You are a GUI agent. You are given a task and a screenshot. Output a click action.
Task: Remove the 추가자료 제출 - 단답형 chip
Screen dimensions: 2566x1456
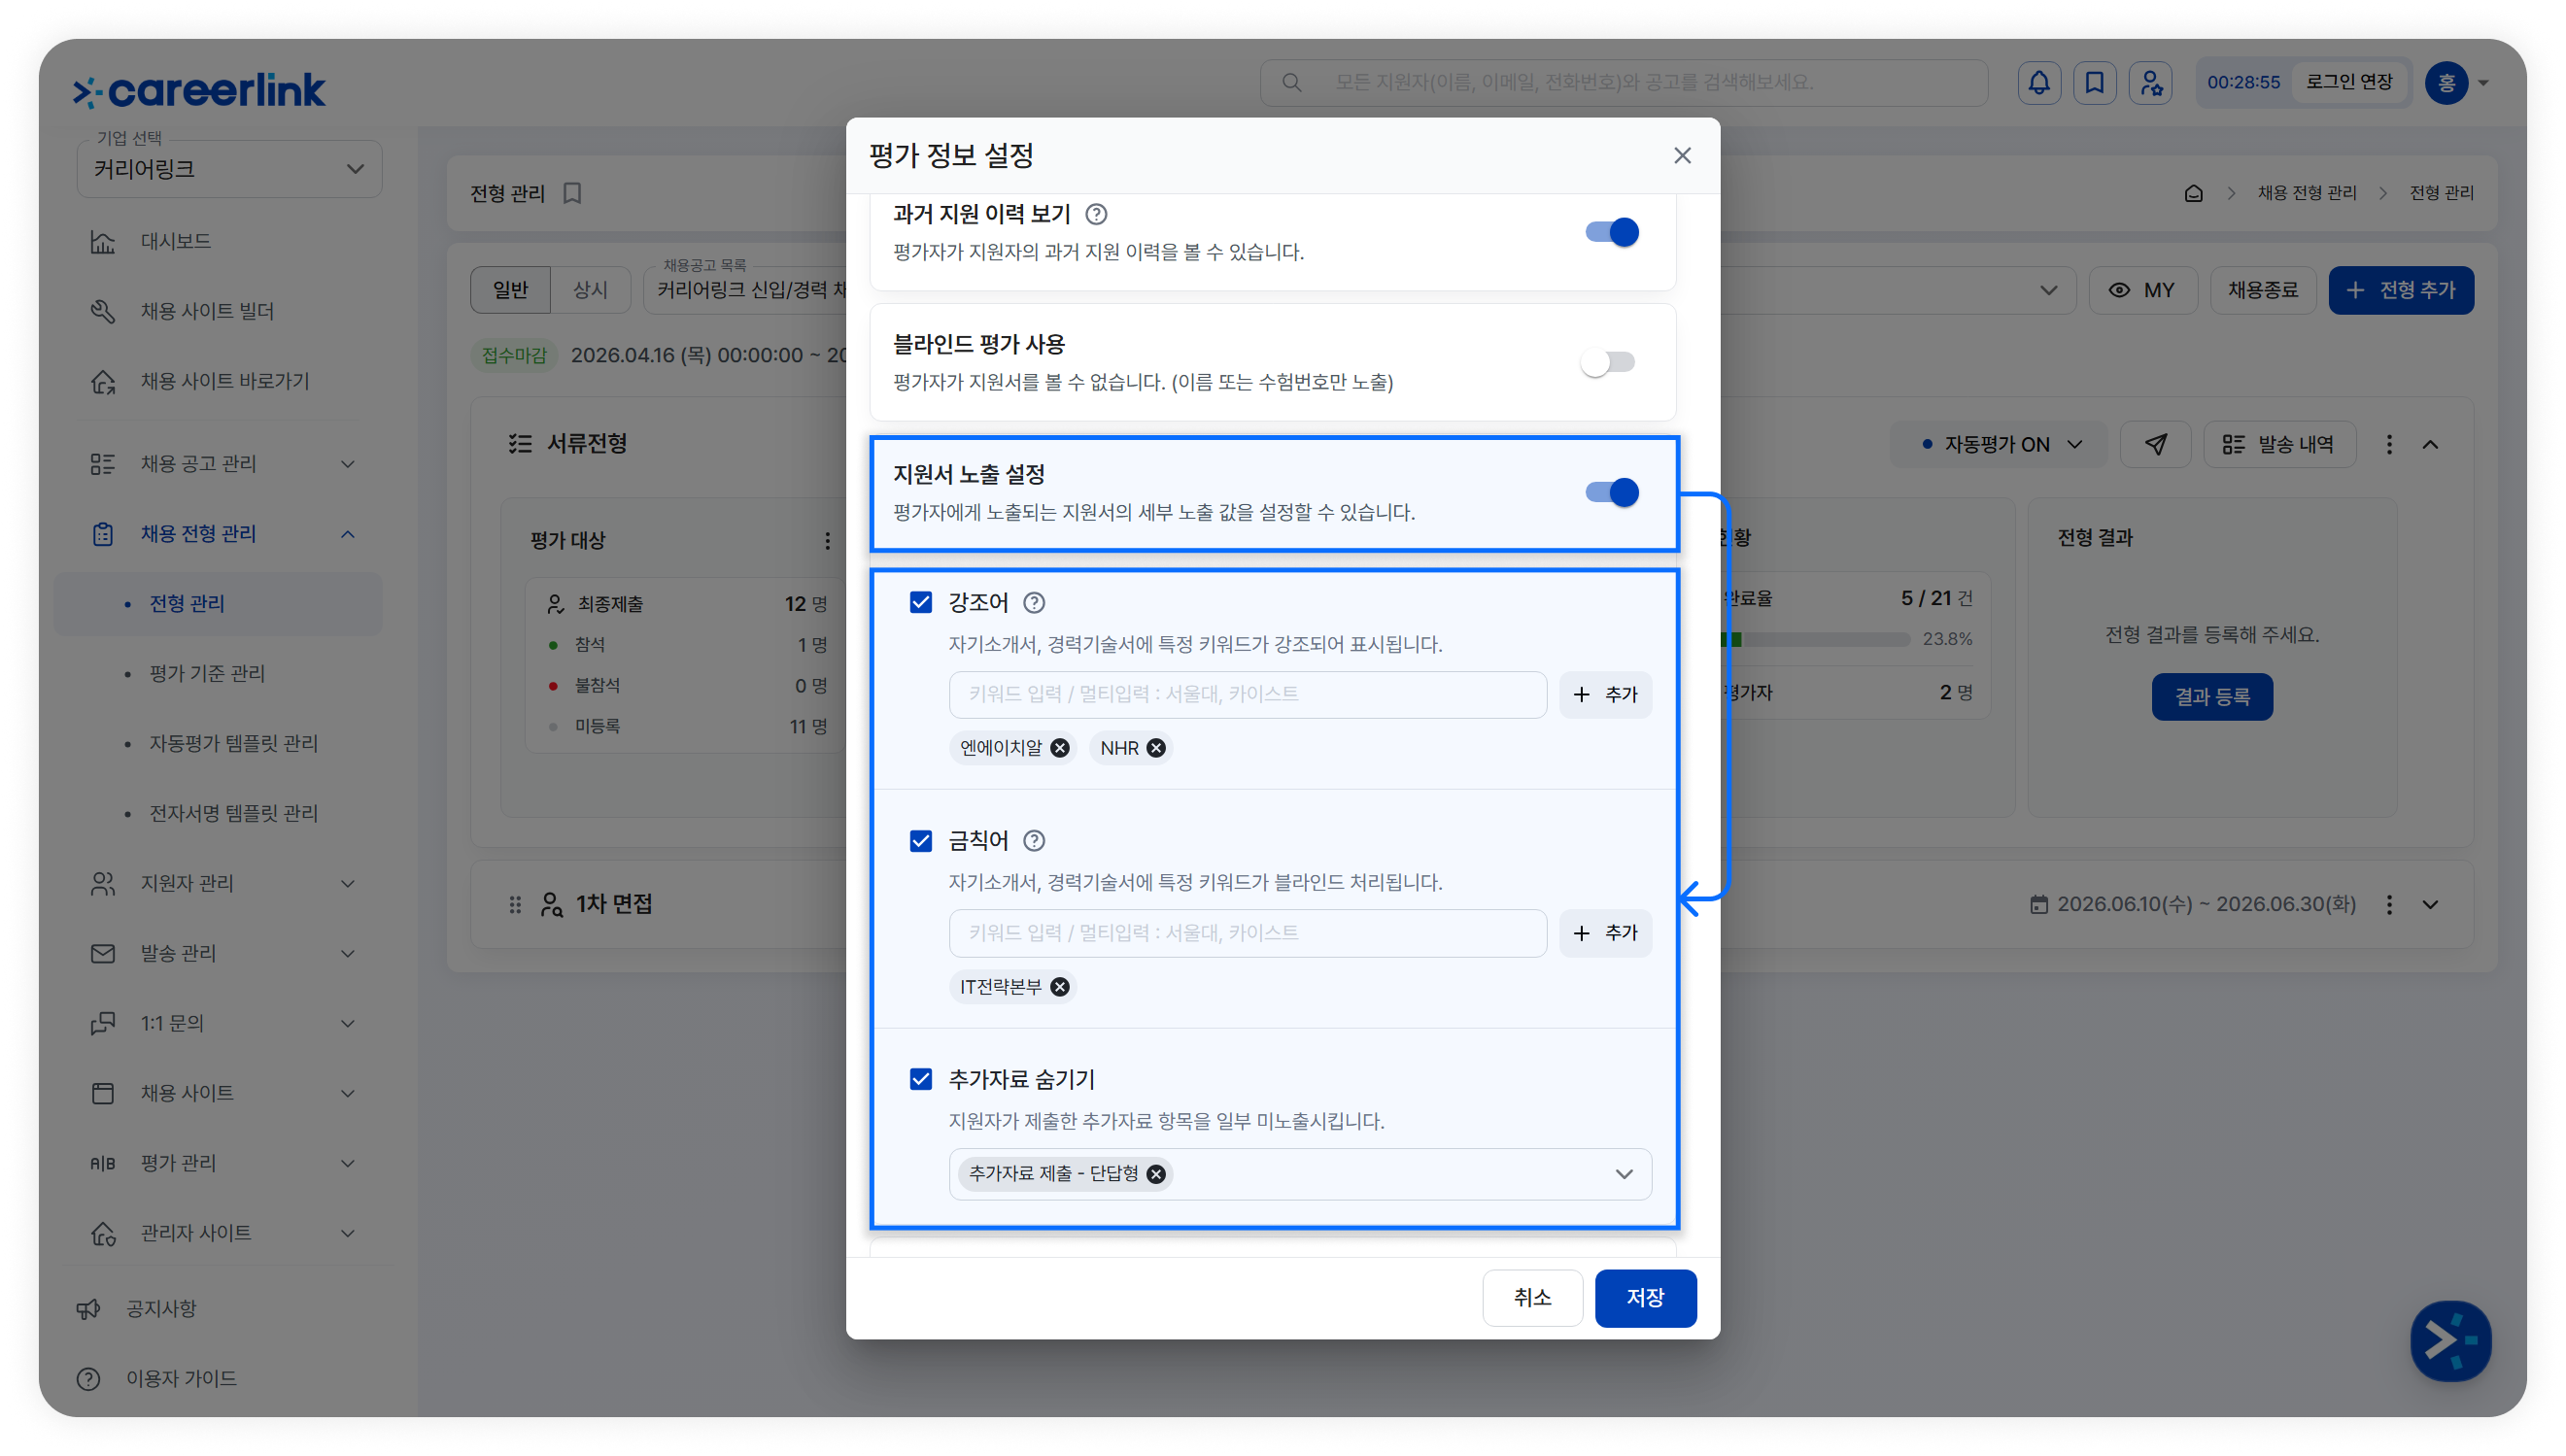click(1156, 1173)
